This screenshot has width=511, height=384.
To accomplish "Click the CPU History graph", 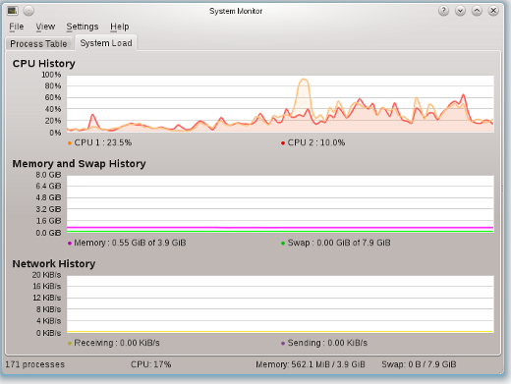I will [x=280, y=104].
